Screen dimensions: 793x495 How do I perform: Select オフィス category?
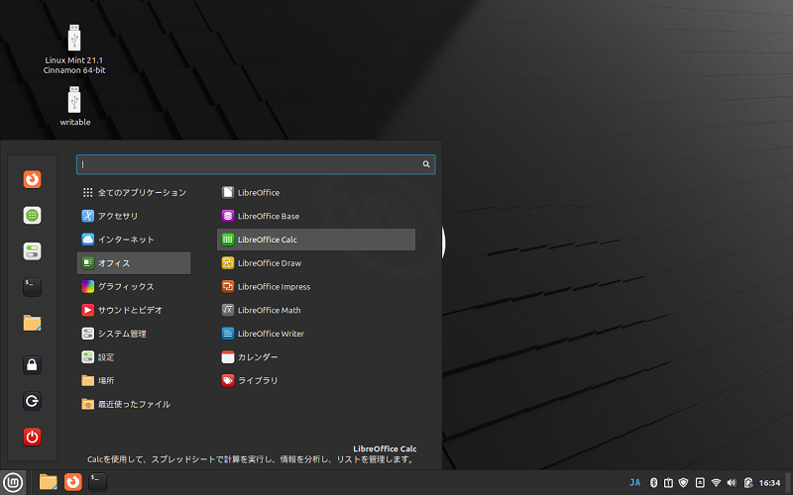coord(134,263)
